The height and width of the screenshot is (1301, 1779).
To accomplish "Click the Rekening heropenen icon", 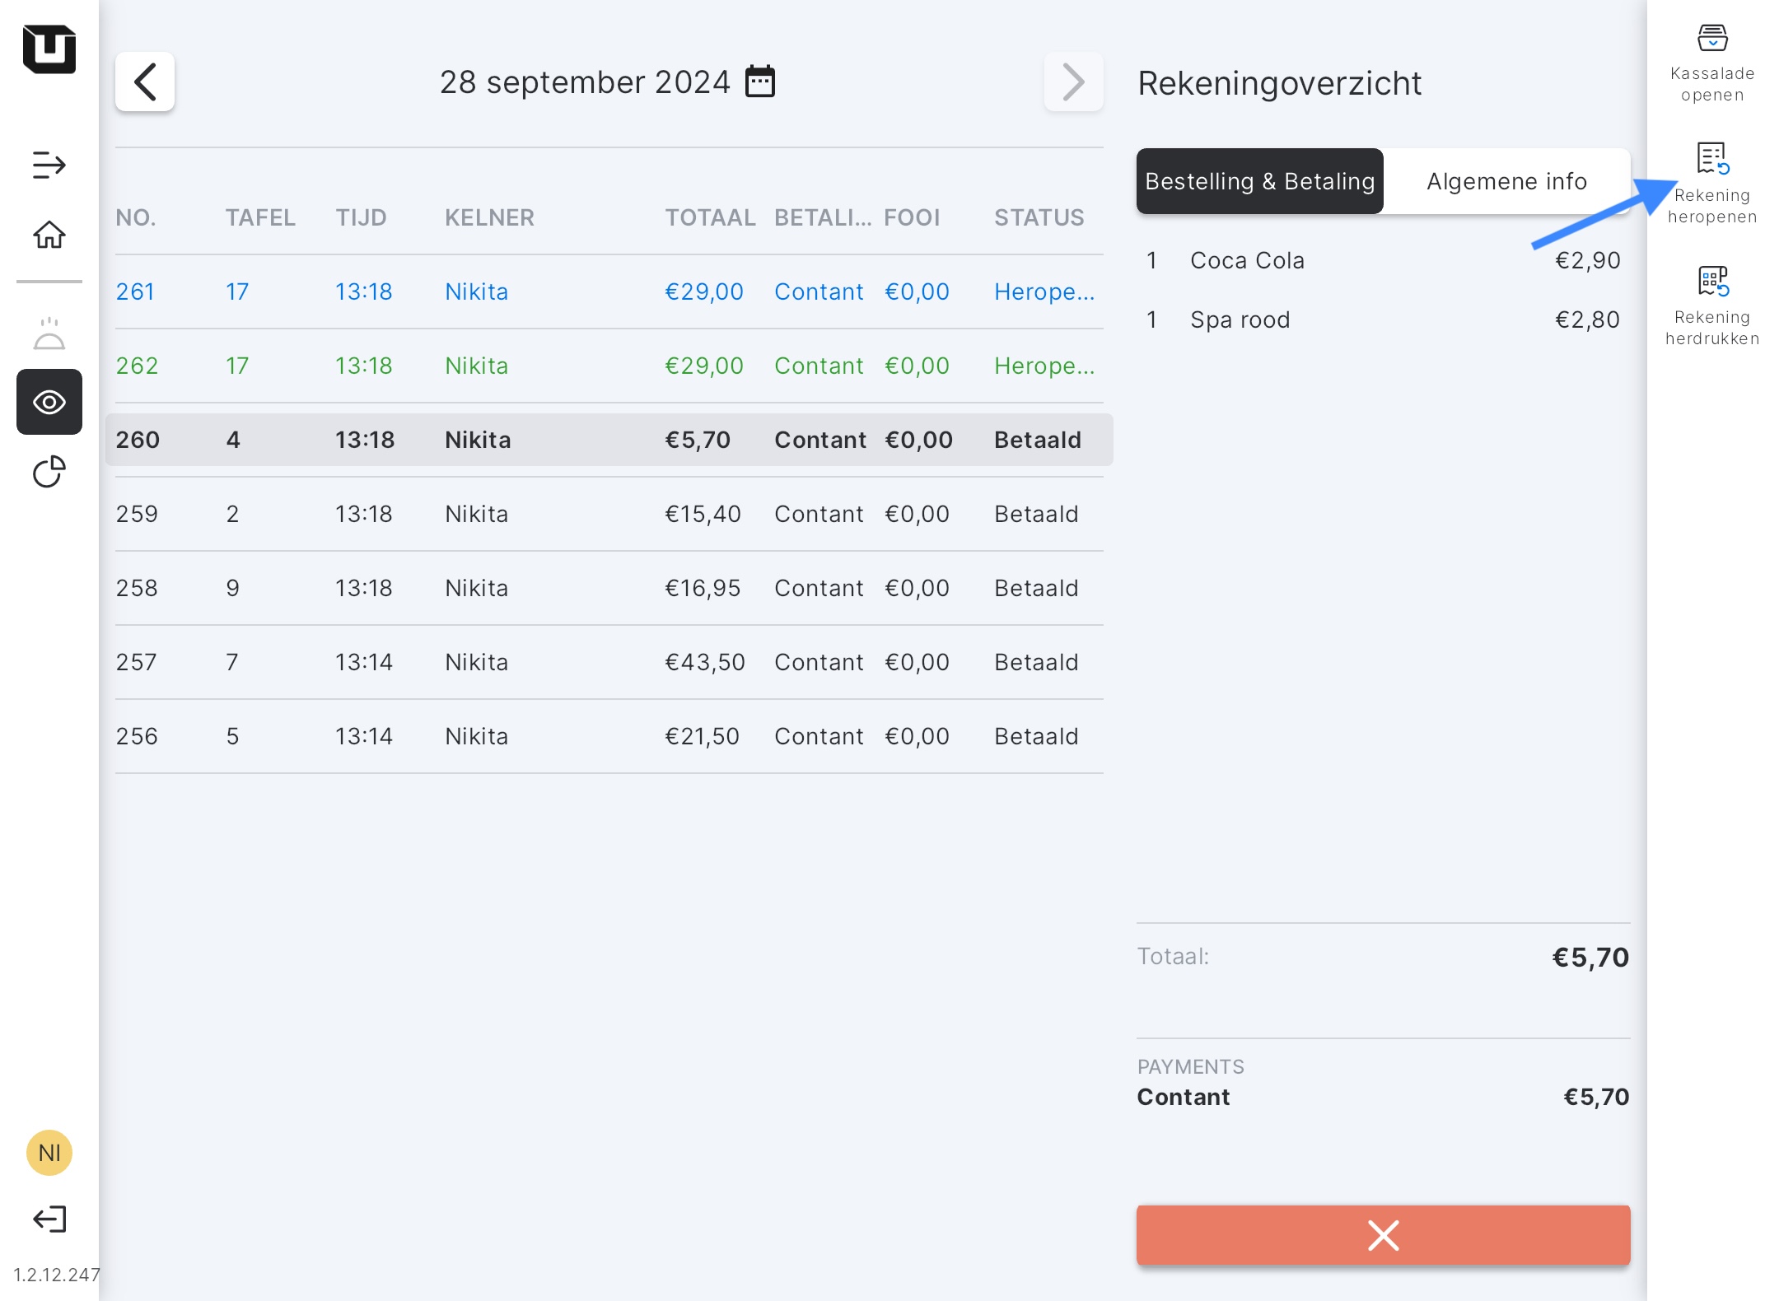I will point(1711,159).
